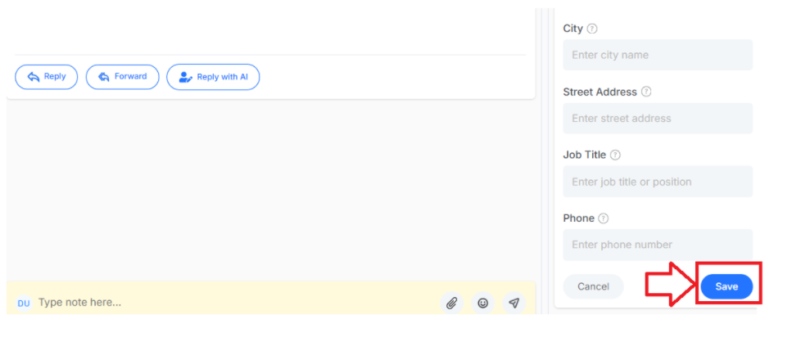The image size is (801, 342).
Task: Click into the street address input
Action: [658, 119]
